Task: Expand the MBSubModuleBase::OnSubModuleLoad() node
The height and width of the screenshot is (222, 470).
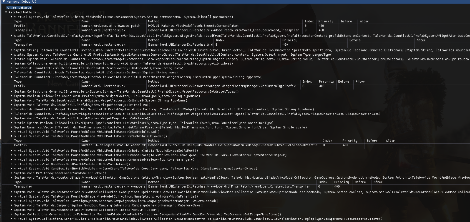Action: pyautogui.click(x=12, y=132)
